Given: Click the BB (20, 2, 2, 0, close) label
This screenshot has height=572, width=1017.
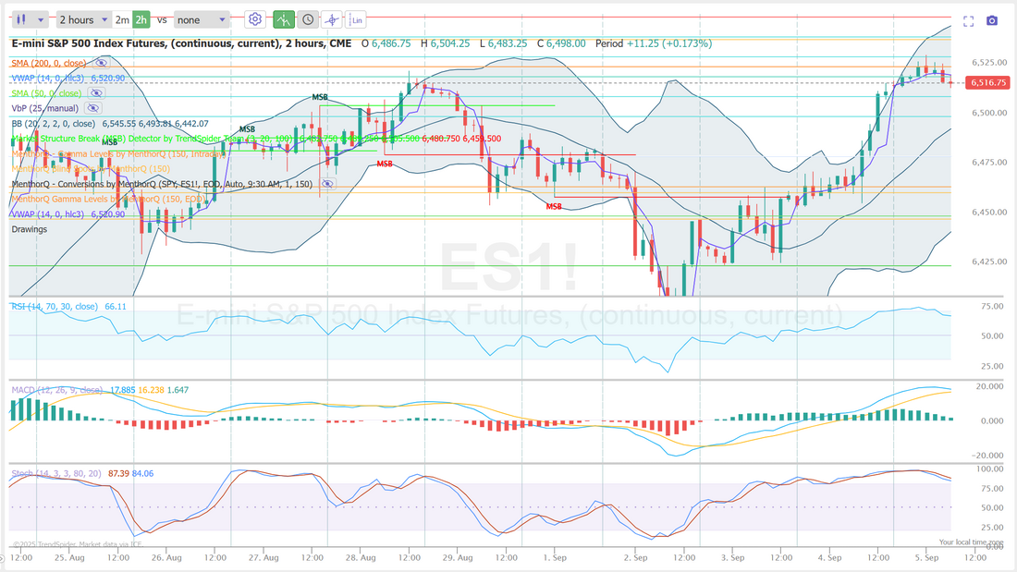Looking at the screenshot, I should tap(53, 123).
